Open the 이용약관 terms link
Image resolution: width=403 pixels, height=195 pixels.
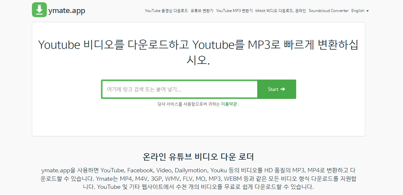click(x=229, y=104)
